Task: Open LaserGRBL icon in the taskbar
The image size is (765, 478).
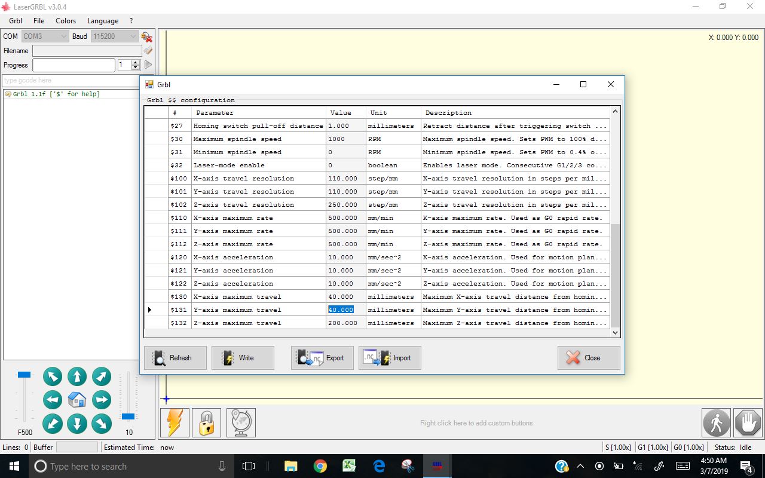Action: coord(437,466)
